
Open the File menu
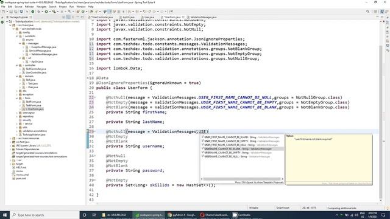[x=3, y=7]
